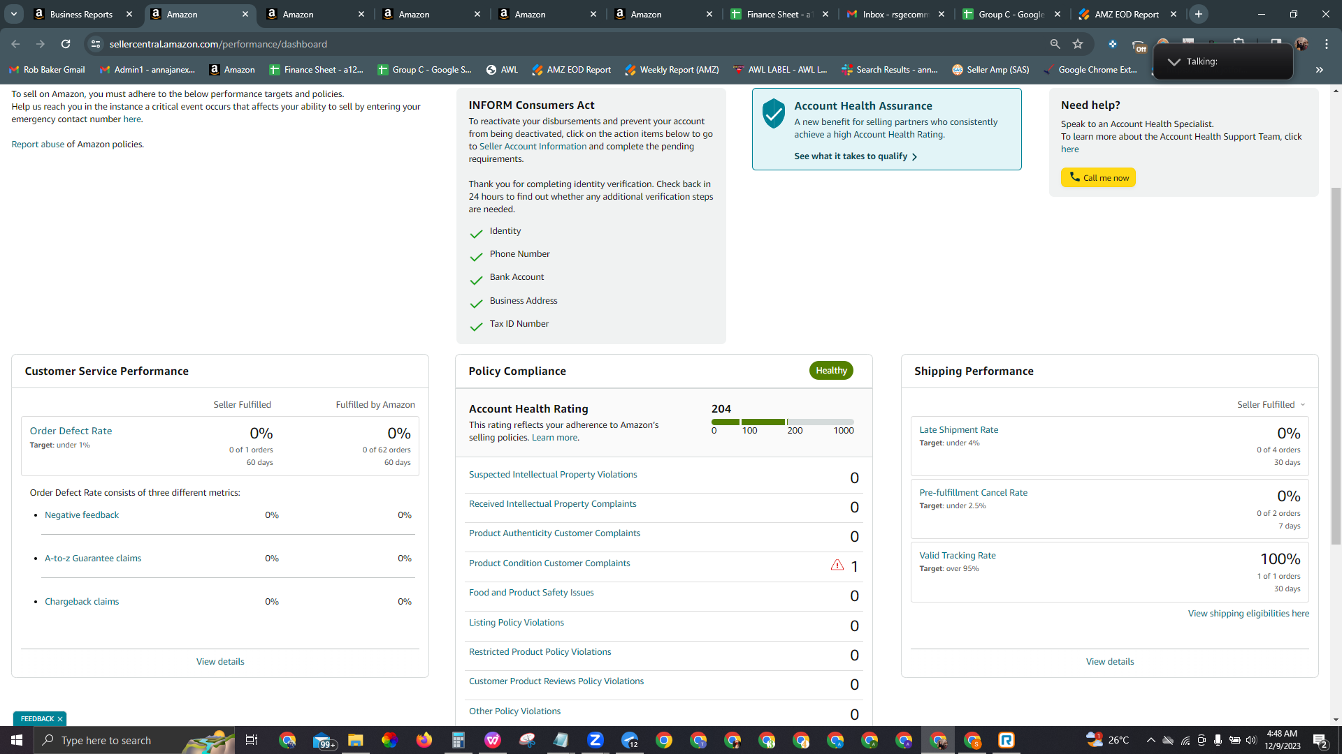Open Pre-fulfillment Cancel Rate details
The image size is (1342, 754).
974,493
